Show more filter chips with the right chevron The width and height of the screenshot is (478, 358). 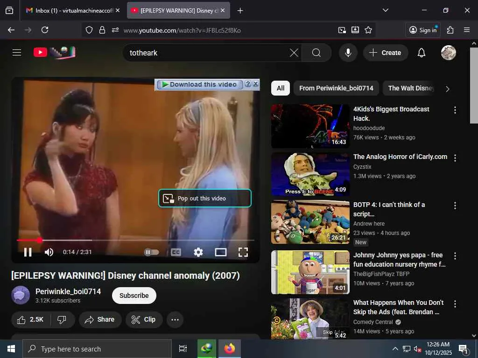point(447,89)
